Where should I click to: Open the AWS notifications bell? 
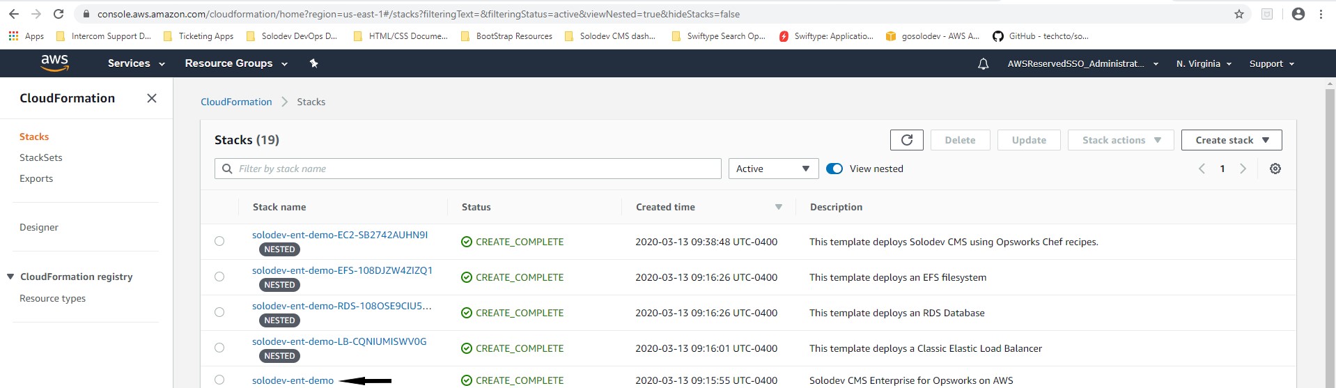pyautogui.click(x=983, y=63)
